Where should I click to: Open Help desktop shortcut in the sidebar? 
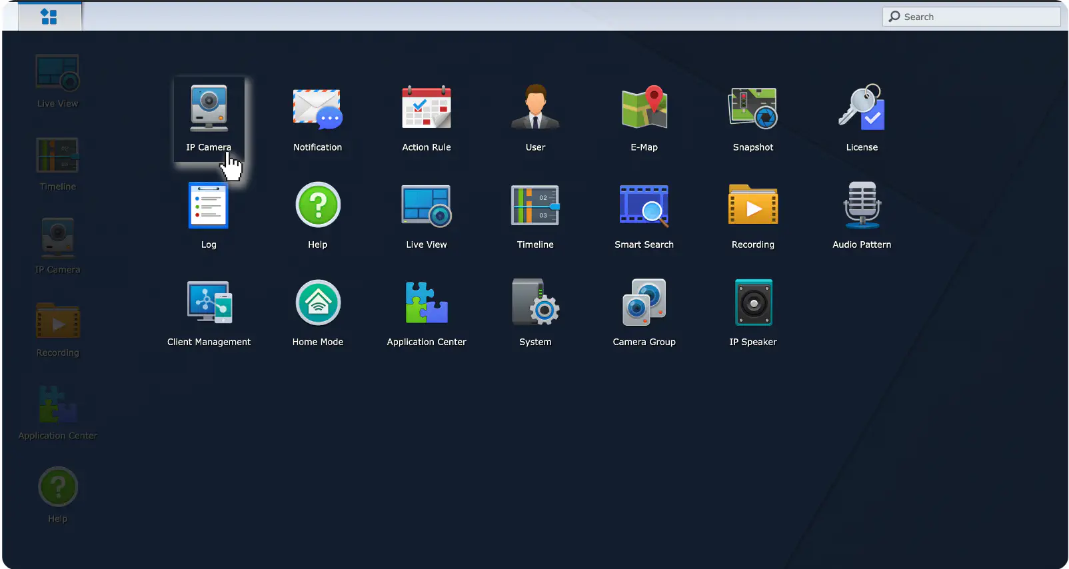pos(58,496)
